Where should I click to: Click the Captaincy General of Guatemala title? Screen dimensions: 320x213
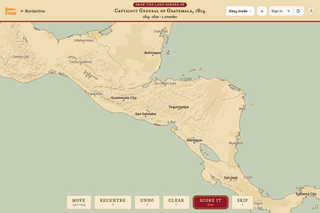pyautogui.click(x=160, y=11)
